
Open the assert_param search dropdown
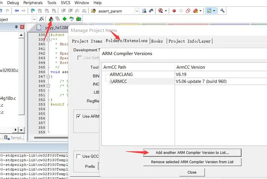[x=137, y=11]
